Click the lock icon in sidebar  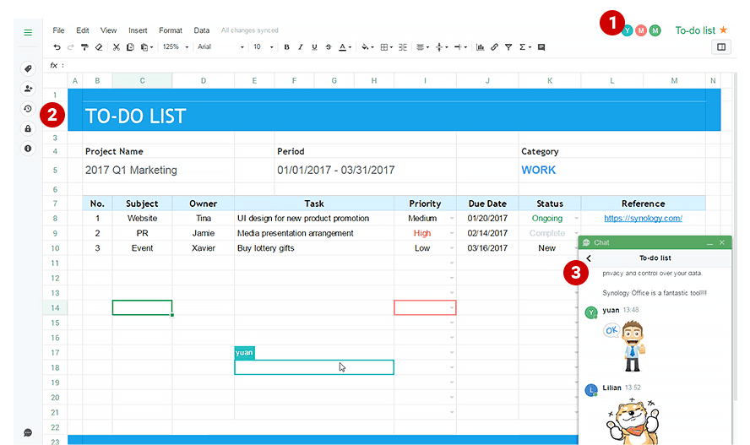(x=28, y=128)
